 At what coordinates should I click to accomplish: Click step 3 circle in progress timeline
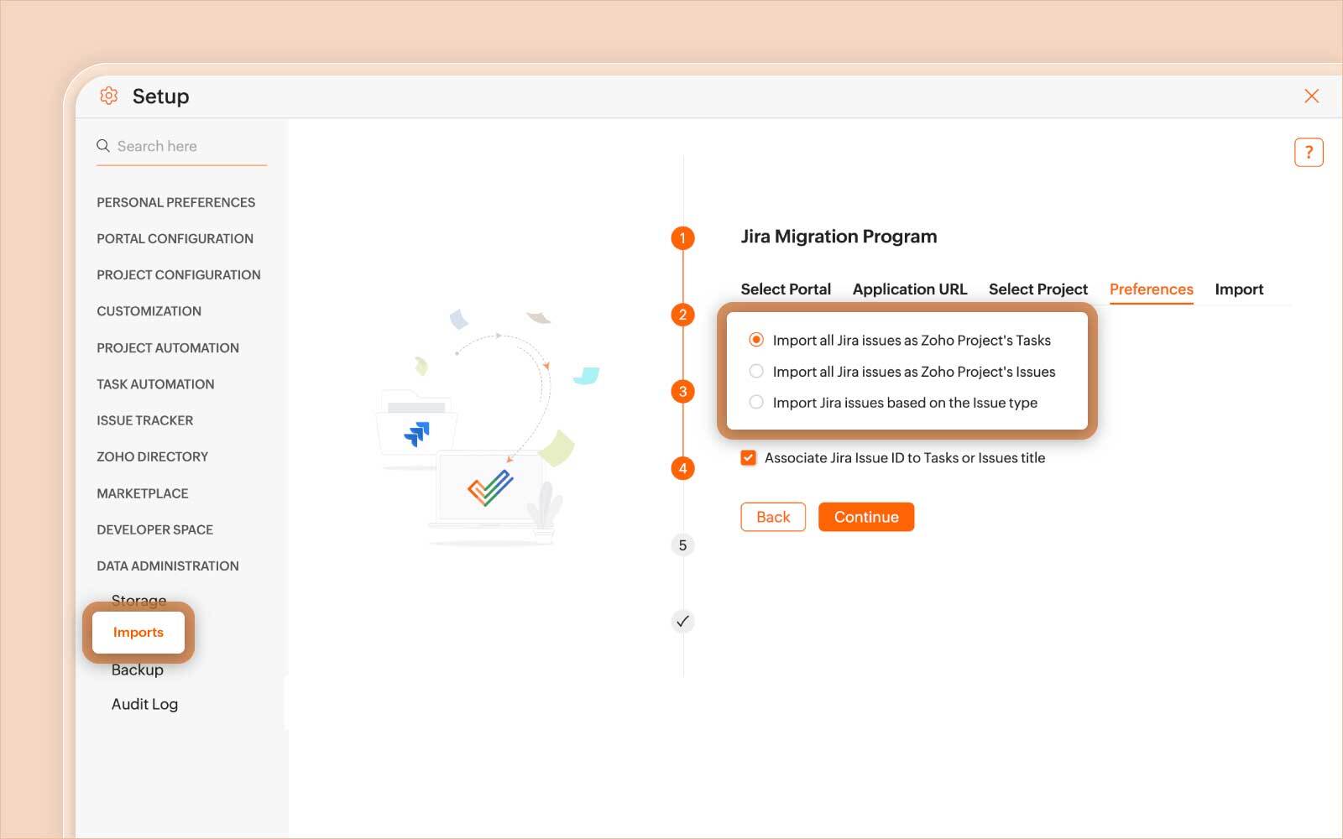click(x=682, y=391)
